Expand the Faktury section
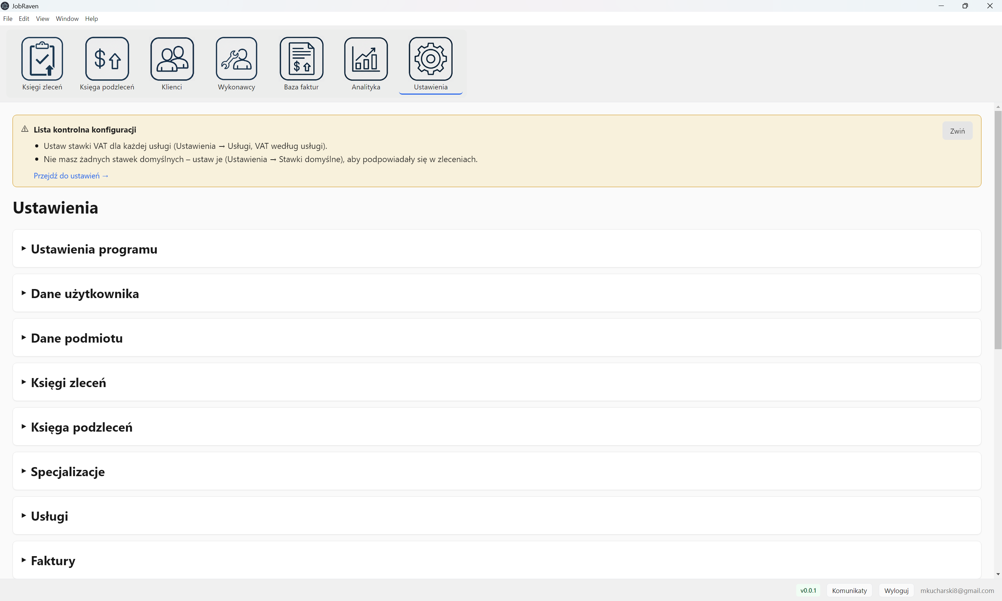 point(53,561)
